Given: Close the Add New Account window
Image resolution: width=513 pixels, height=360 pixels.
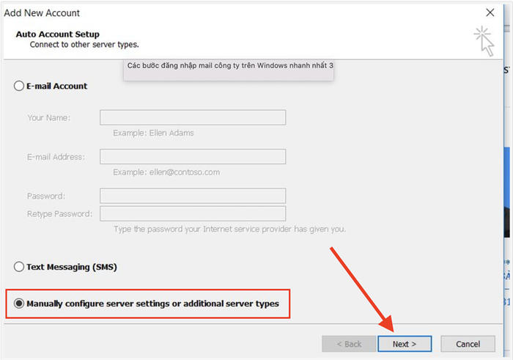Looking at the screenshot, I should (x=490, y=12).
